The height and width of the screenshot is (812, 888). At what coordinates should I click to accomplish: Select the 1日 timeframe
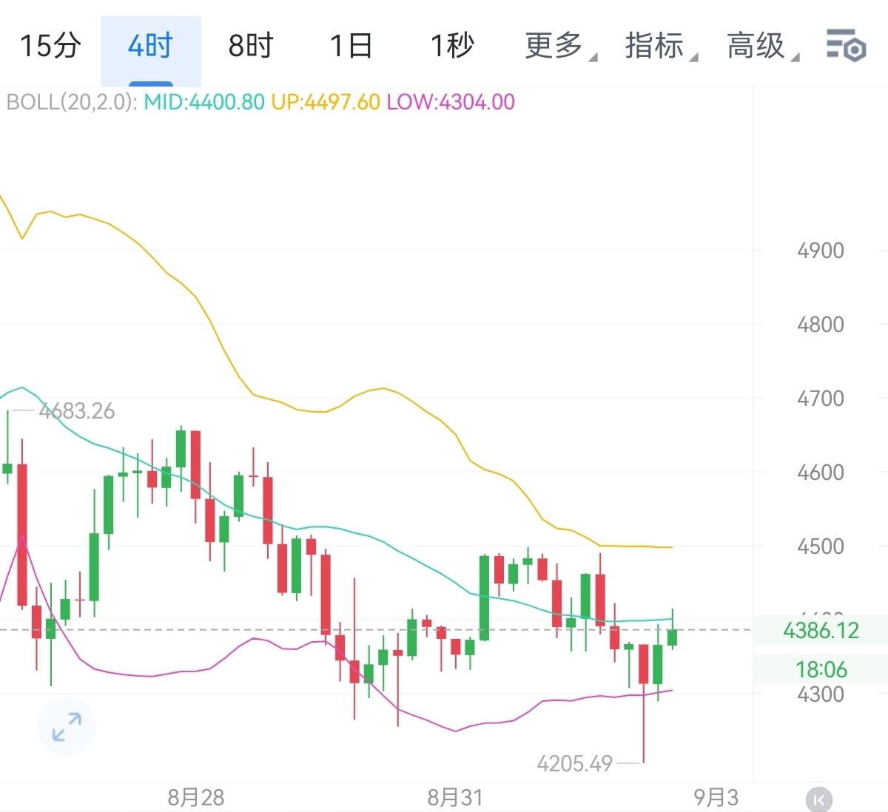coord(351,46)
